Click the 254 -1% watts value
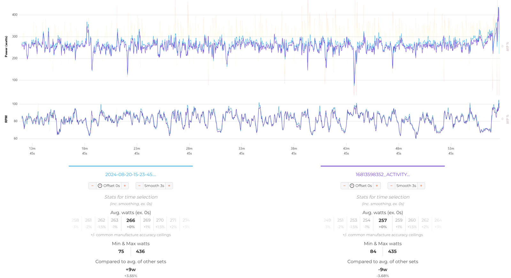 [x=367, y=220]
